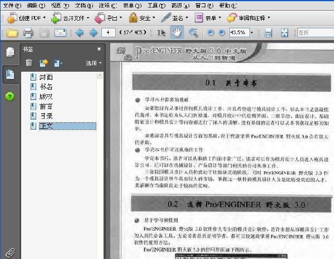Select the 书名 bookmark
The width and height of the screenshot is (334, 259).
click(x=46, y=87)
